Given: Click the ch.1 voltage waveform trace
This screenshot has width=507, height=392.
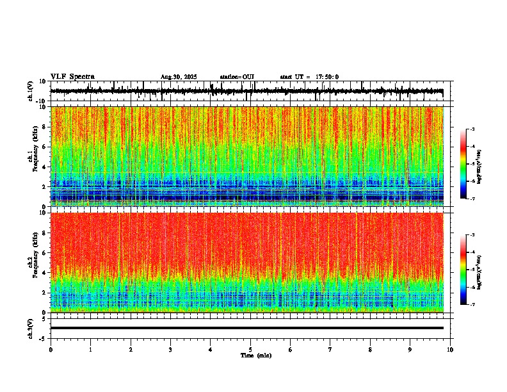Looking at the screenshot, I should click(246, 91).
